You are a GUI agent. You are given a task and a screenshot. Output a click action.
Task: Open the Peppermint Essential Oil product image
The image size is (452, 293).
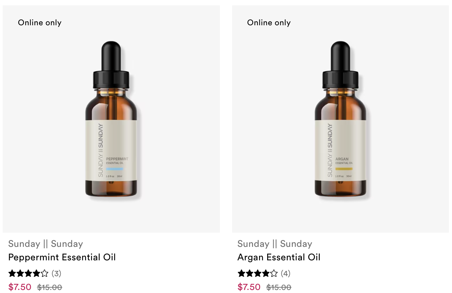tap(111, 119)
